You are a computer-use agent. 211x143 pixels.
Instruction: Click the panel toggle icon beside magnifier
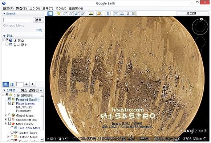click(12, 84)
